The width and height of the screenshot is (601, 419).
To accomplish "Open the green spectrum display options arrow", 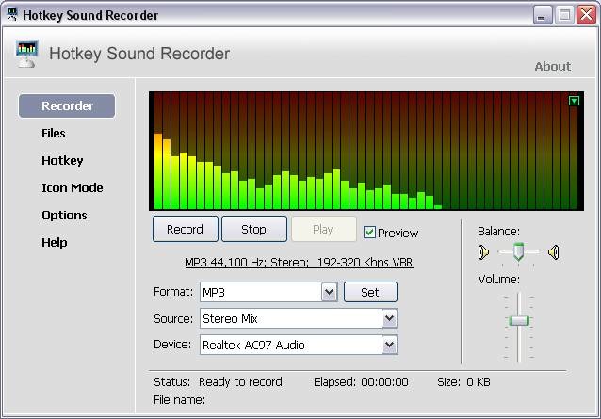I will pyautogui.click(x=574, y=101).
